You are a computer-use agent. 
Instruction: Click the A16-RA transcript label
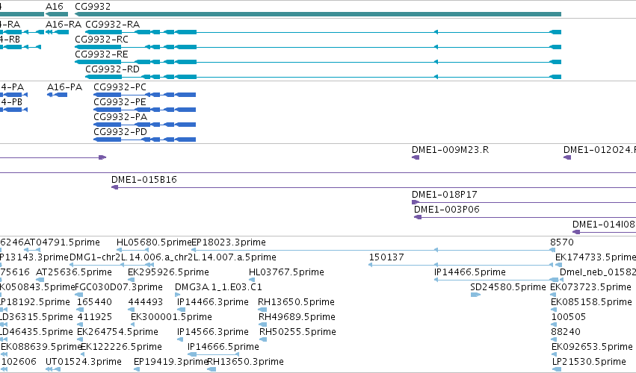click(64, 25)
